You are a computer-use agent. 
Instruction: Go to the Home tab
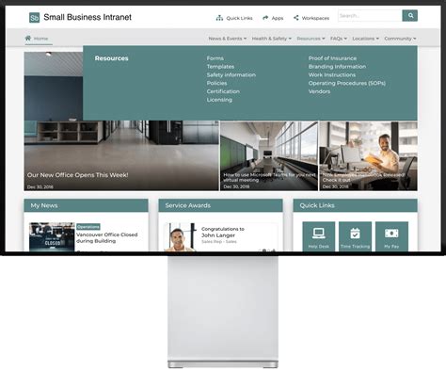(39, 39)
